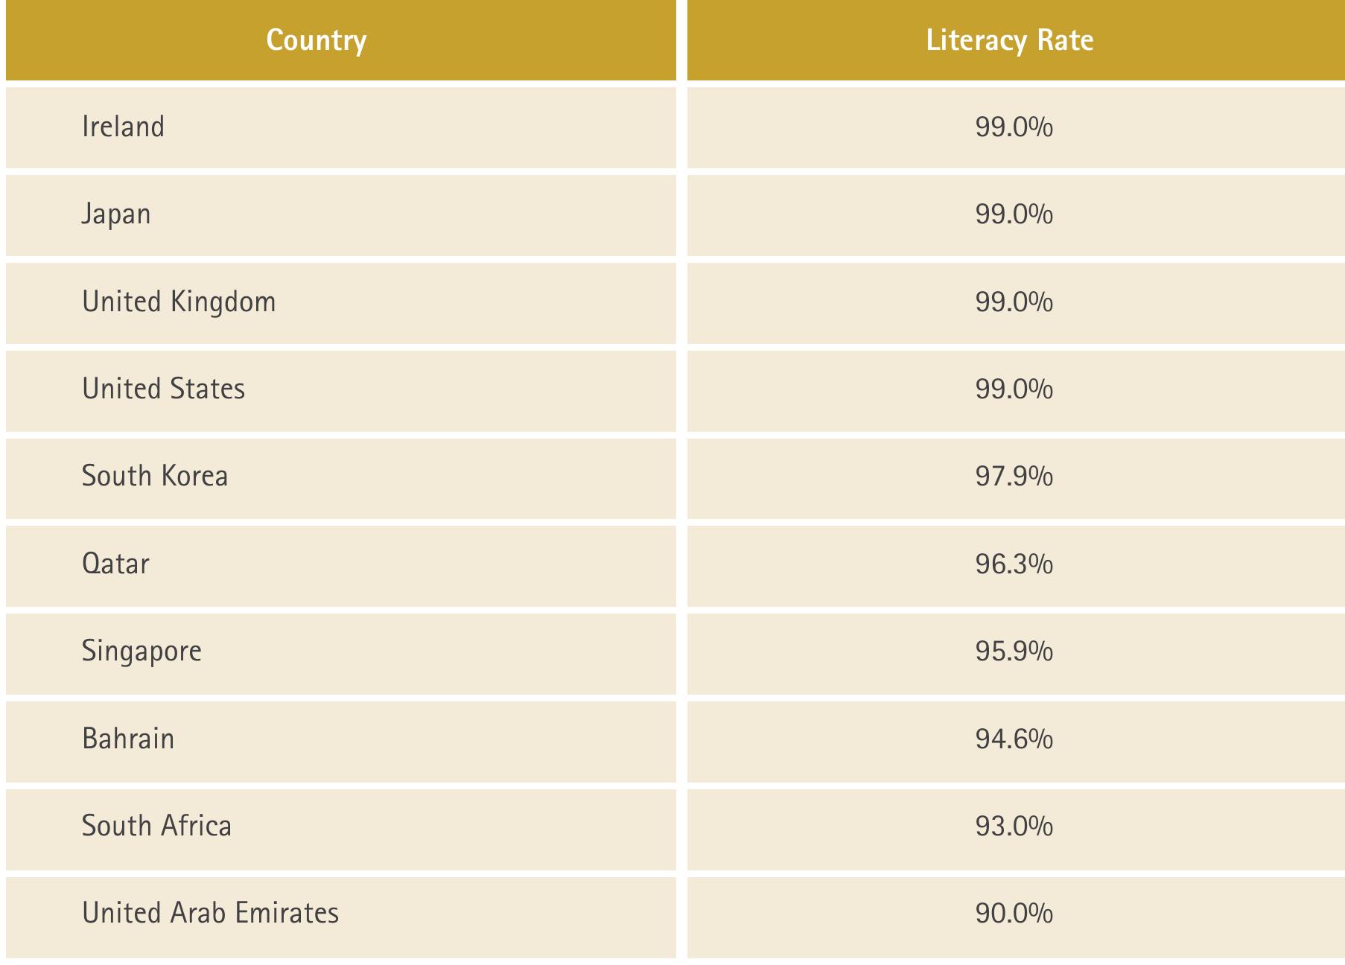Click the United States row label

tap(163, 389)
